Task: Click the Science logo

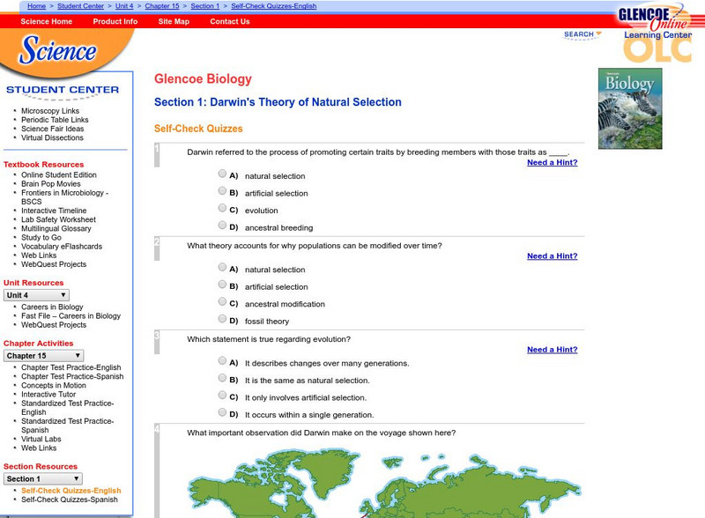Action: point(57,49)
